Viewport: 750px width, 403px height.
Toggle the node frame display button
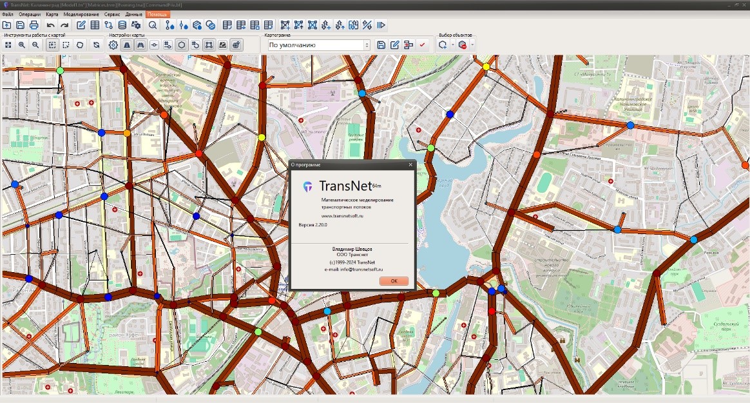(209, 44)
